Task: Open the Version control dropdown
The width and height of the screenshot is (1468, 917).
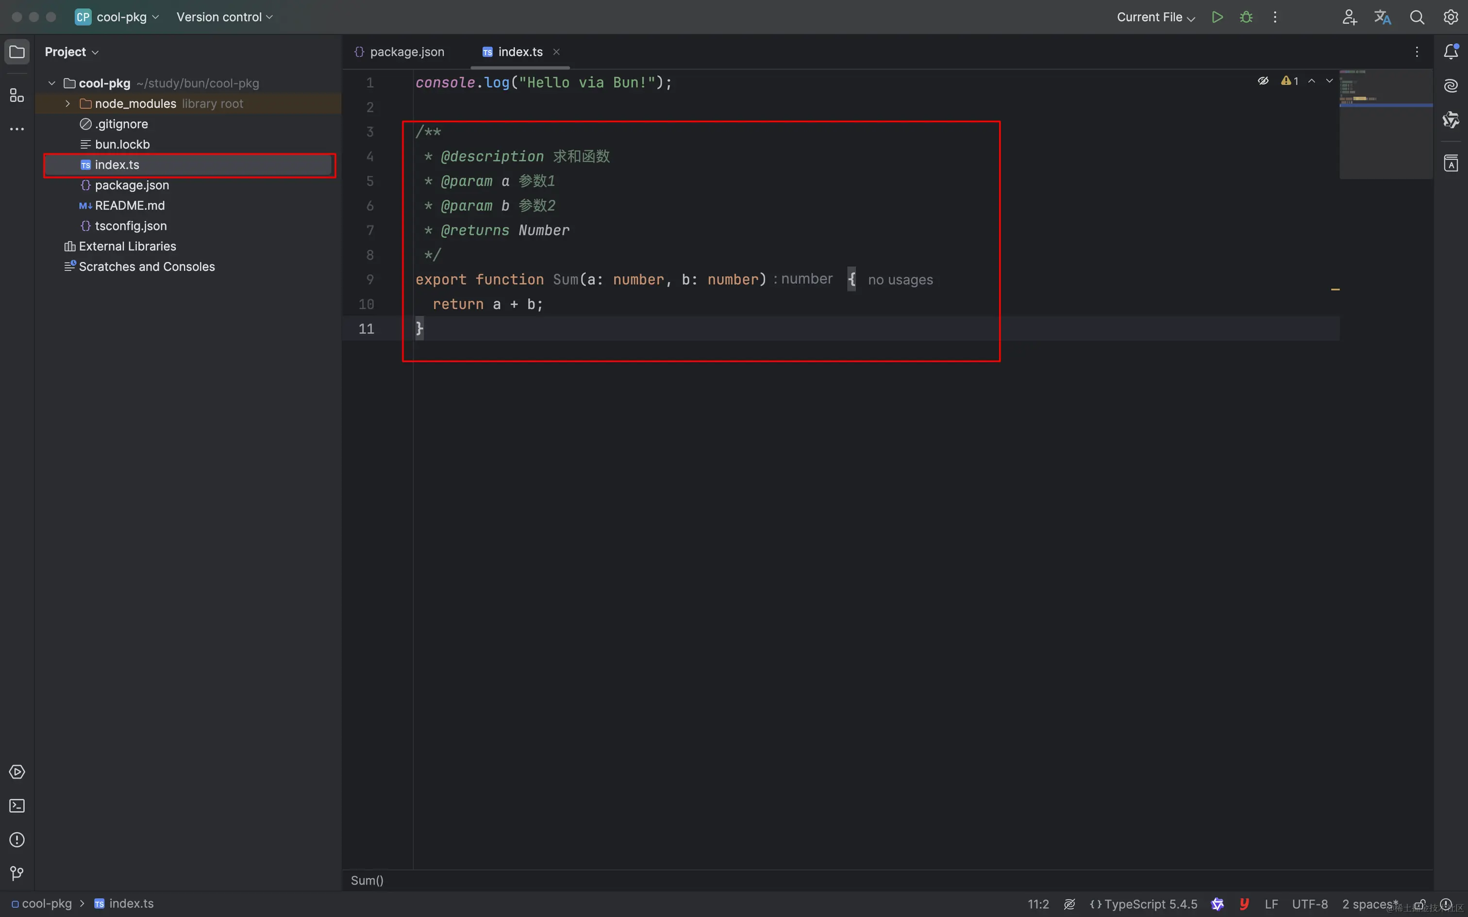Action: point(224,17)
